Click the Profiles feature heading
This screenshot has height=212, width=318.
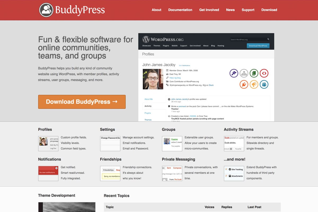coord(45,130)
